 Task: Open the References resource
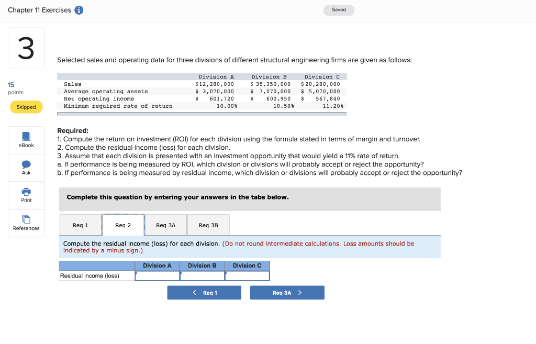click(26, 223)
